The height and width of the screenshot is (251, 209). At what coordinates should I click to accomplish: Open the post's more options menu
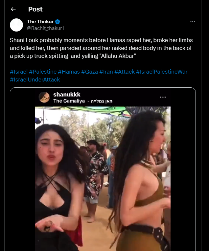[x=193, y=22]
